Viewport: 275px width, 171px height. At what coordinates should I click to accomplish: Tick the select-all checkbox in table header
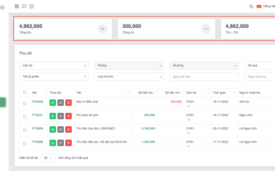(25, 92)
